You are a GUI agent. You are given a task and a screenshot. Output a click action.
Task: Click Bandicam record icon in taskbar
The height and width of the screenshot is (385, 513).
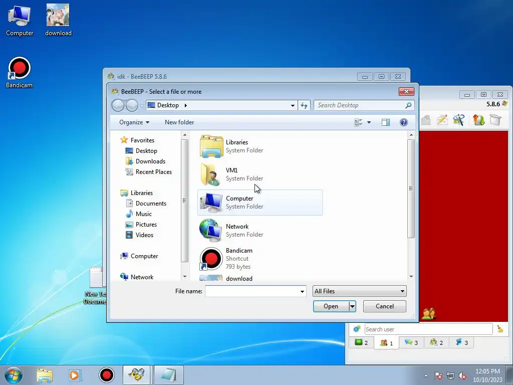[x=106, y=375]
